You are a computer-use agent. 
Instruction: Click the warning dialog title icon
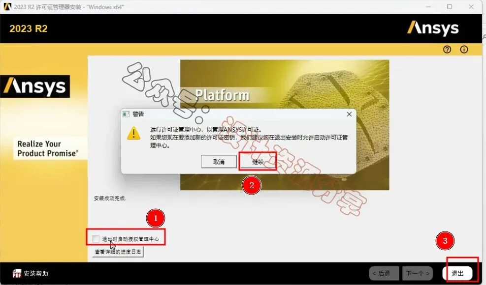click(x=126, y=114)
